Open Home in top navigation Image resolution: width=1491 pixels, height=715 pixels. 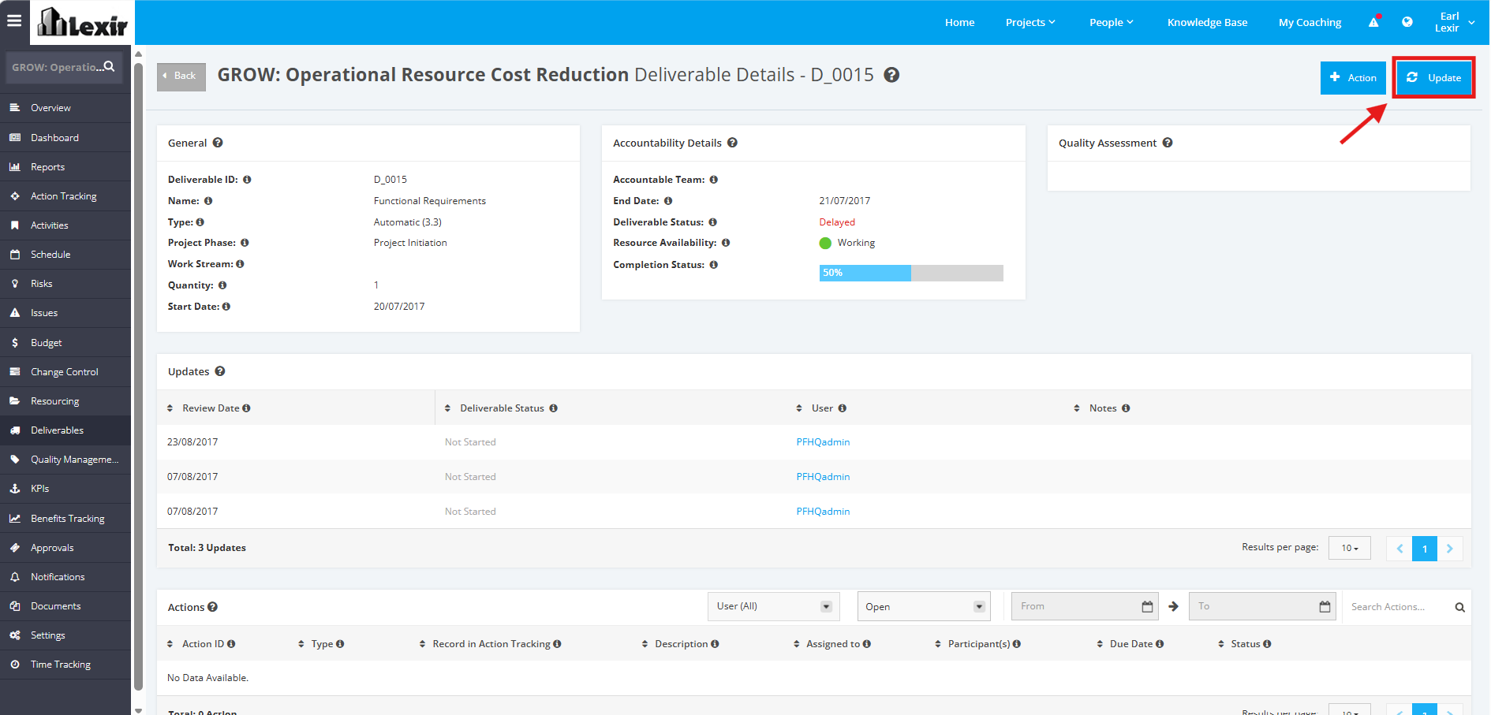coord(960,22)
